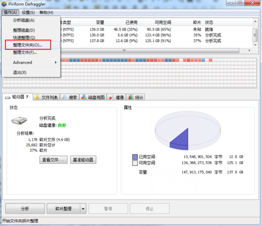262x226 pixels.
Task: Switch to the 磁盘视图 tab
Action: tap(93, 97)
